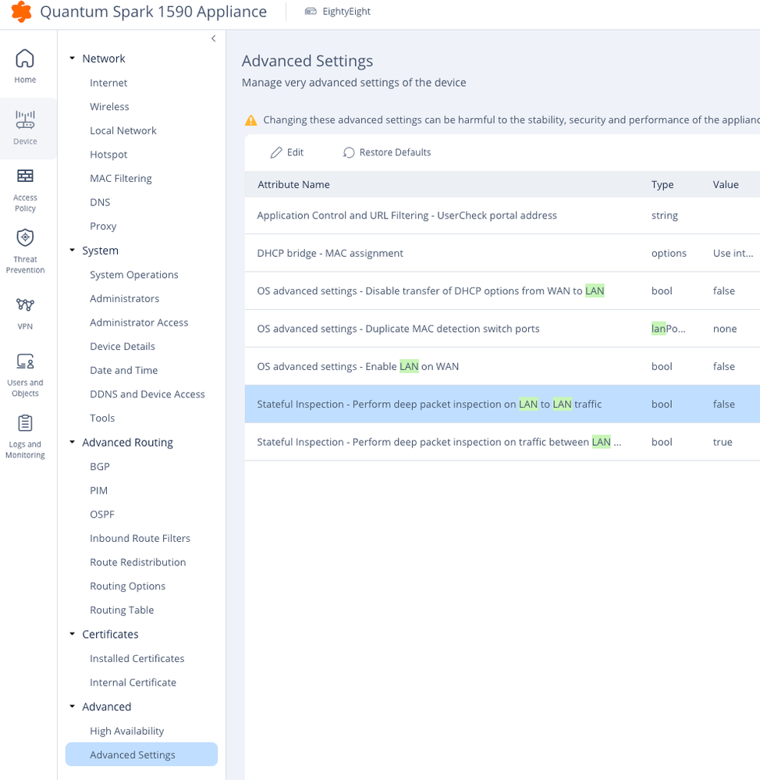Open the Home section icon
Image resolution: width=760 pixels, height=780 pixels.
[25, 59]
